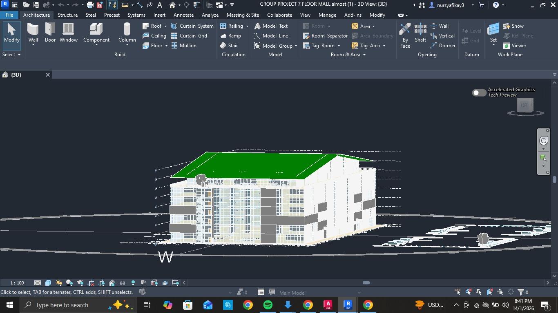This screenshot has width=558, height=313.
Task: Activate the Stair tool
Action: pyautogui.click(x=229, y=46)
